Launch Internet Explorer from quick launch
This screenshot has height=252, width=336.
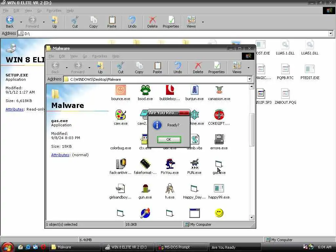[x=28, y=247]
